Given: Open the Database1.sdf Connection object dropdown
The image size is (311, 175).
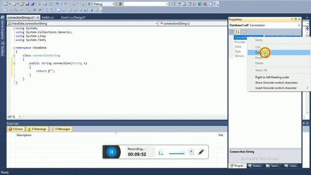Looking at the screenshot, I should point(299,25).
